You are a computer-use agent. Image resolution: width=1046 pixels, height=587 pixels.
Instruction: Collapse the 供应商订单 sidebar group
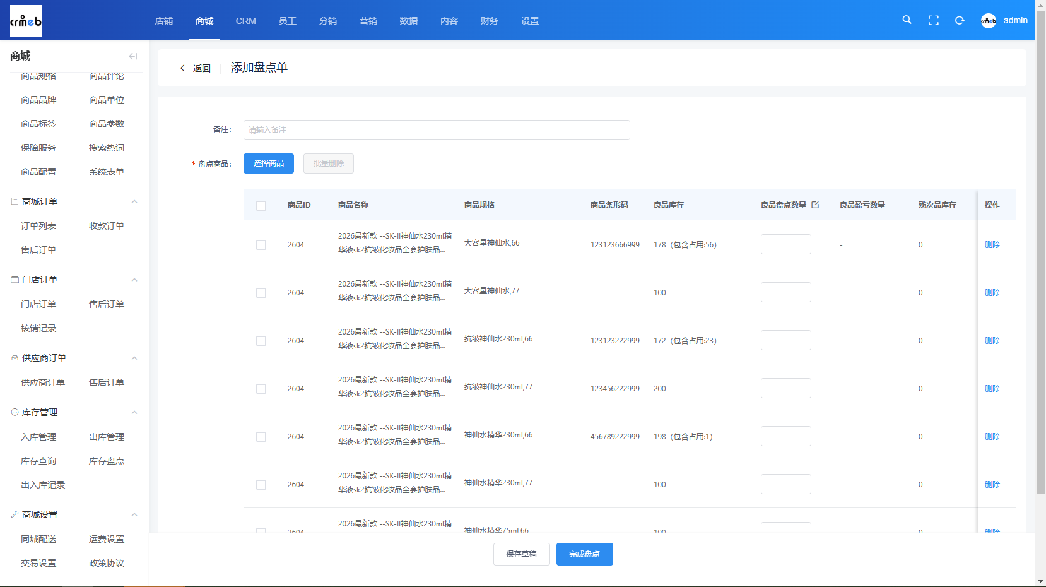pyautogui.click(x=134, y=358)
